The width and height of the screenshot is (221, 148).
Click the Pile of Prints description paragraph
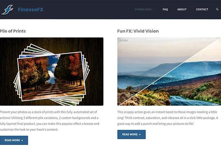coord(50,121)
